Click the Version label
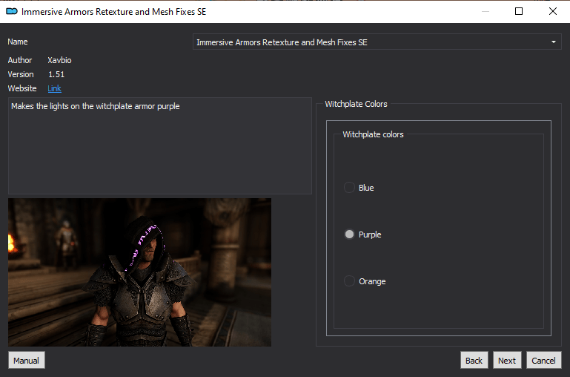Viewport: 570px width, 377px height. point(21,74)
